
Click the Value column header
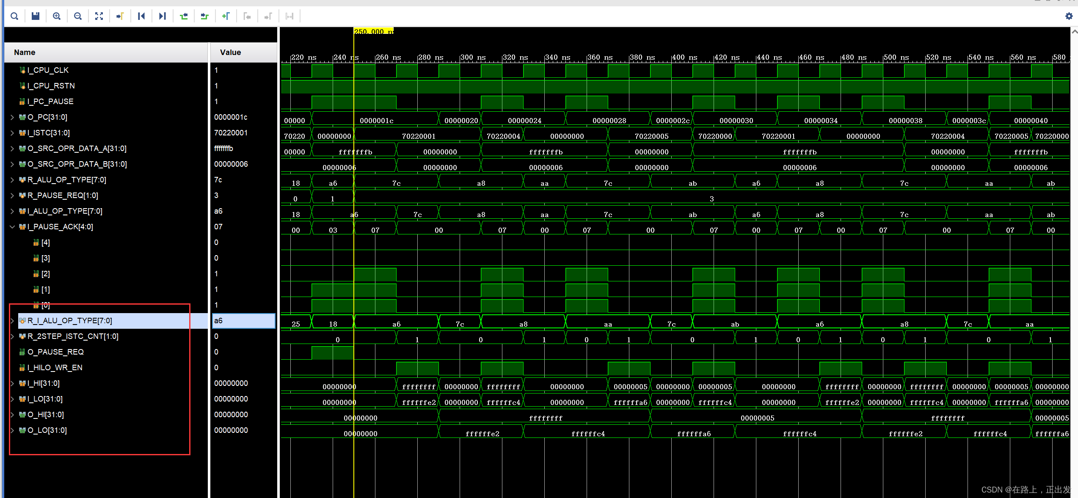(x=243, y=52)
